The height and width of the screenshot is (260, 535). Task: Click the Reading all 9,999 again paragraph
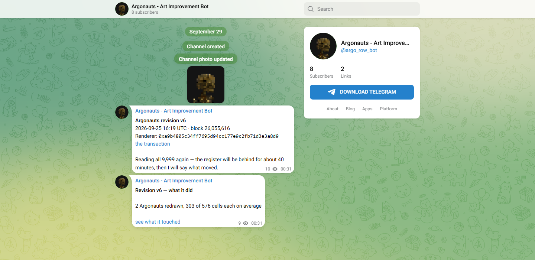pyautogui.click(x=210, y=163)
